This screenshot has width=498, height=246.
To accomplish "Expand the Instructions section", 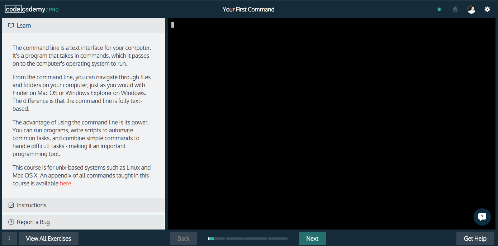I will click(x=32, y=205).
